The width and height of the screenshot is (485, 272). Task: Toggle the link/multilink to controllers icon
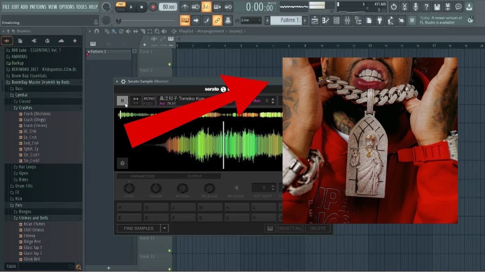(217, 20)
